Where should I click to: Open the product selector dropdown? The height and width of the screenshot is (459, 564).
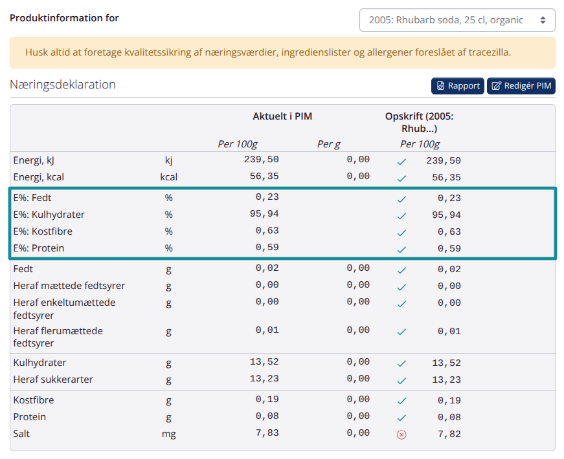coord(457,20)
